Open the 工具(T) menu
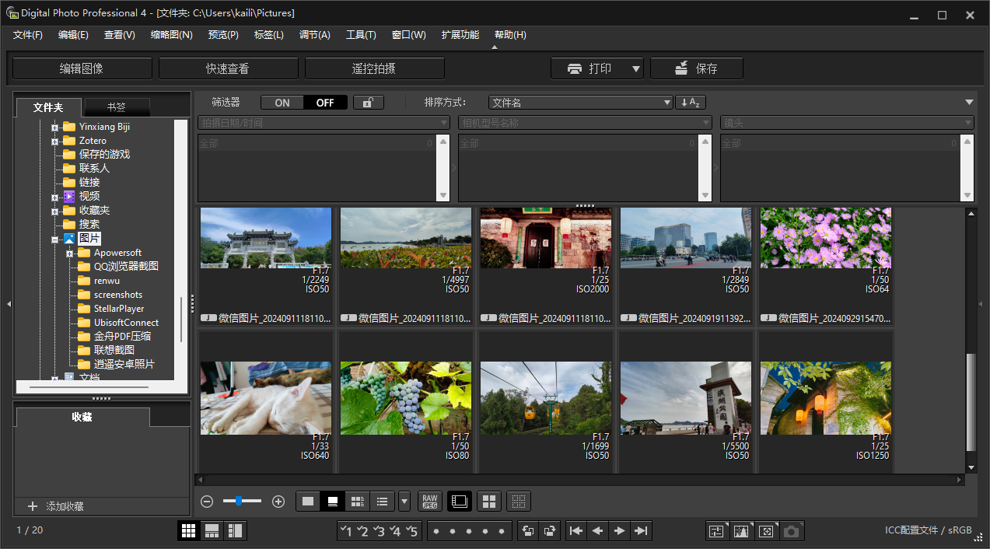This screenshot has width=990, height=549. coord(361,35)
